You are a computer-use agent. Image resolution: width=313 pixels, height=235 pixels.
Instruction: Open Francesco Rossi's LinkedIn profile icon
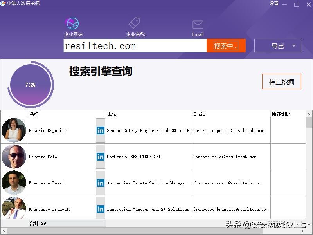(101, 183)
